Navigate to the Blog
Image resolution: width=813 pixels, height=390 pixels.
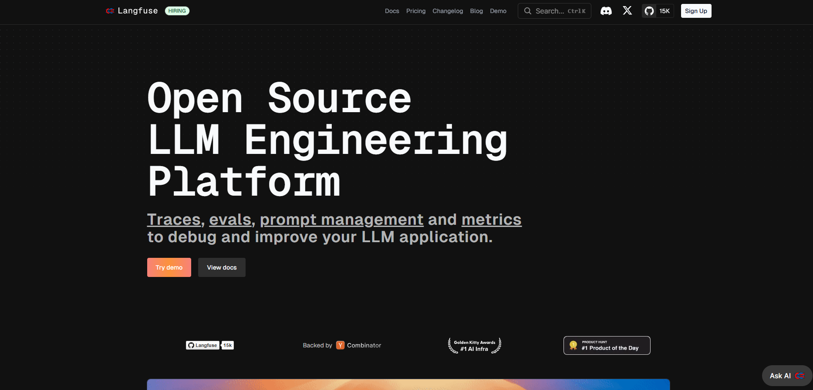pos(476,11)
